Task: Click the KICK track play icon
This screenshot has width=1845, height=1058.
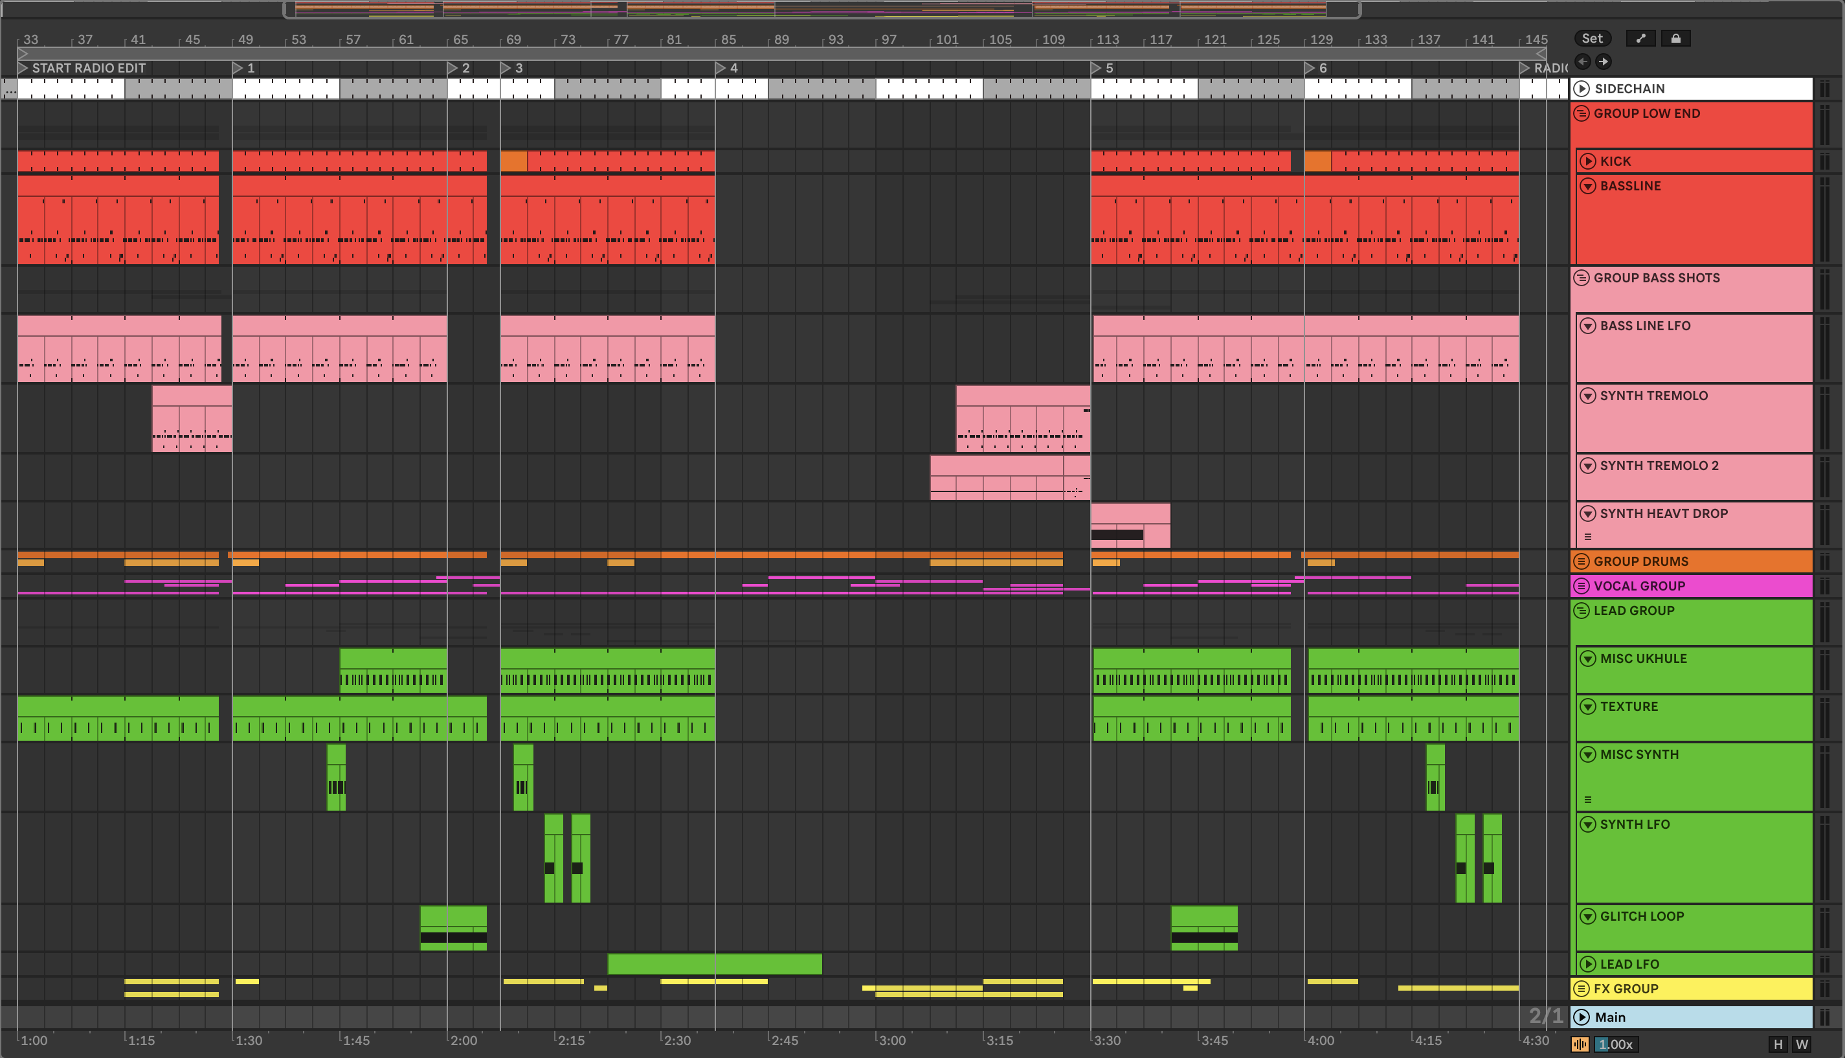Action: click(1588, 161)
